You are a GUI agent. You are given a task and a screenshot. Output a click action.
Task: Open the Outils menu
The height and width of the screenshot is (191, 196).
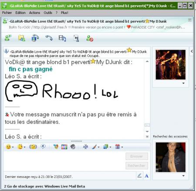pos(48,13)
